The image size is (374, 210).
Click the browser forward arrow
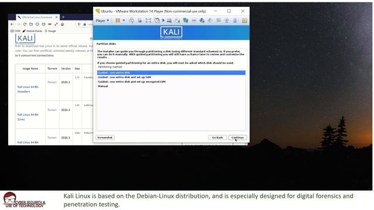coord(18,24)
